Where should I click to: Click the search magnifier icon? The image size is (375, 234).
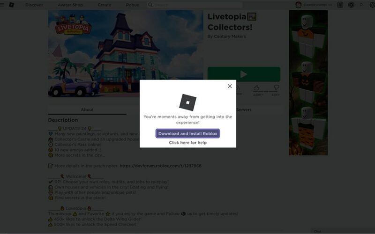point(150,5)
